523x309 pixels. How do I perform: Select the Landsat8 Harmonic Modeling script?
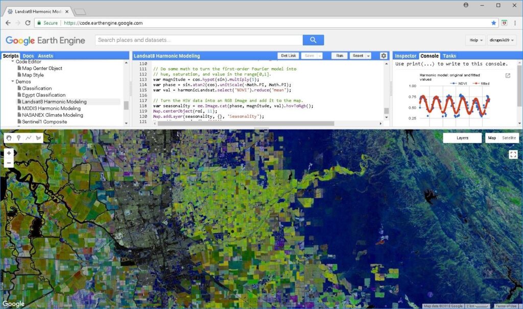click(x=54, y=101)
